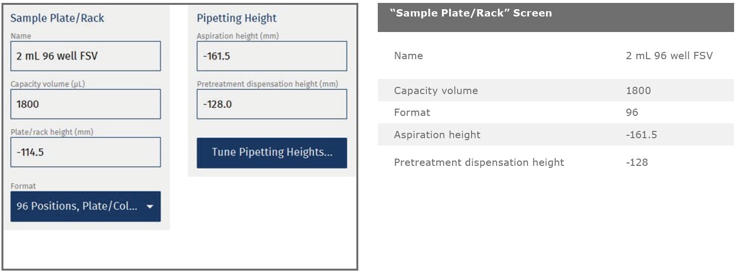The height and width of the screenshot is (274, 738).
Task: Select the Capacity volume table row
Action: tap(555, 91)
